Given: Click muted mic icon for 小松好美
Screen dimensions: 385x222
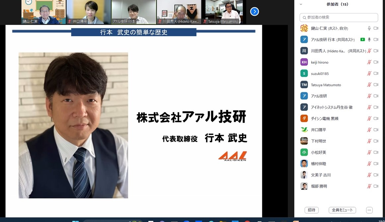Looking at the screenshot, I should [x=369, y=153].
